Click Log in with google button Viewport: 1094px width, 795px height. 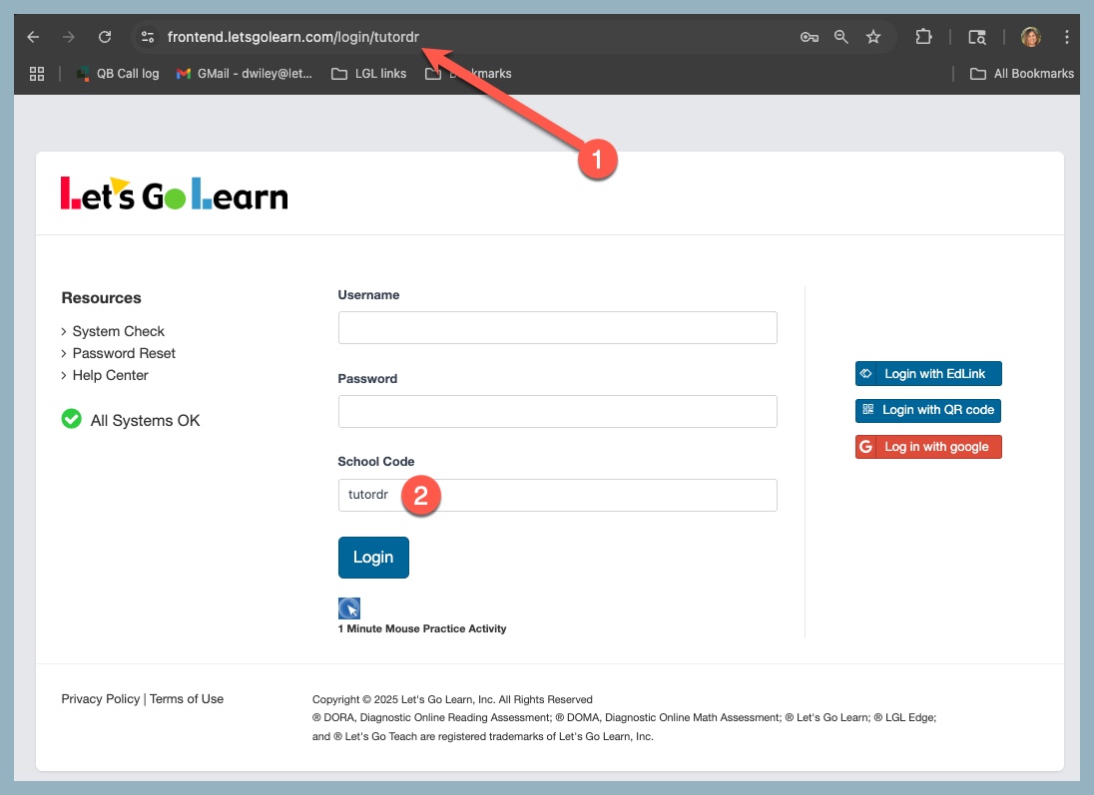(928, 447)
